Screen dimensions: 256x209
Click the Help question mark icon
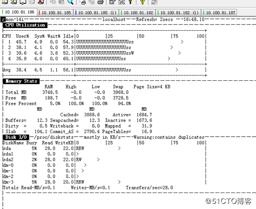coord(142,1)
